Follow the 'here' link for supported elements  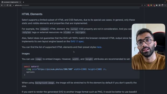click(99, 47)
